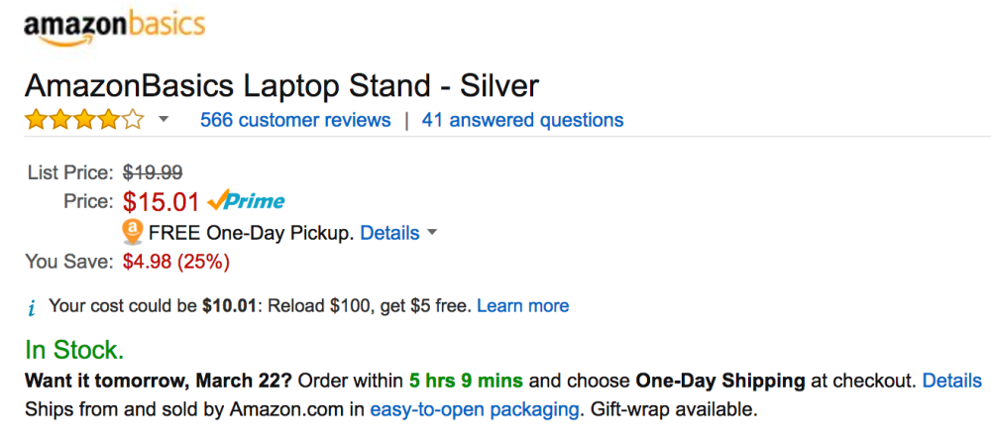Click Learn more about the reload offer

click(x=522, y=305)
